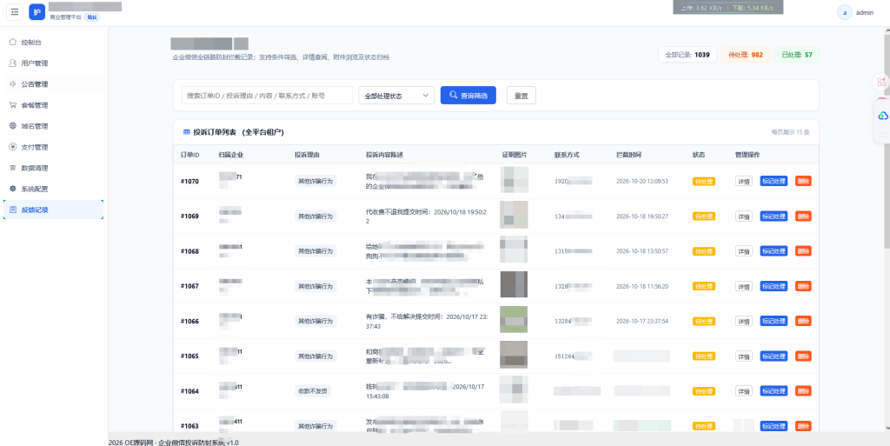Image resolution: width=890 pixels, height=446 pixels.
Task: Open proof image thumbnail for order #1066
Action: click(514, 319)
